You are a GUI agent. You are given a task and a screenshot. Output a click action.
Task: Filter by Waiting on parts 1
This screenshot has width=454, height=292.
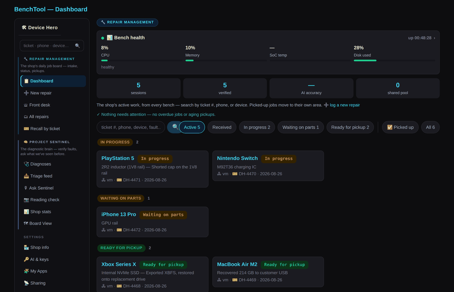point(301,127)
